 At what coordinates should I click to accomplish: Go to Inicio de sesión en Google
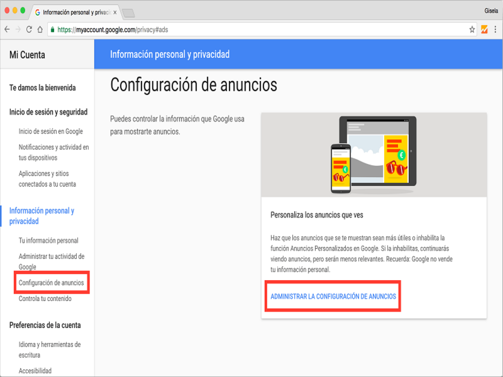tap(51, 131)
